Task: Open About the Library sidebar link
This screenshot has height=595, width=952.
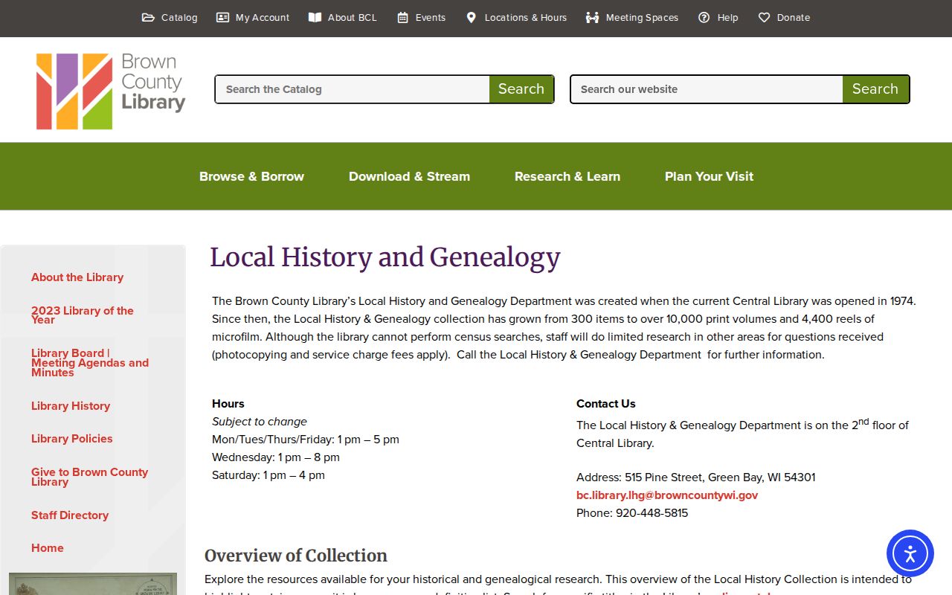Action: pyautogui.click(x=77, y=277)
